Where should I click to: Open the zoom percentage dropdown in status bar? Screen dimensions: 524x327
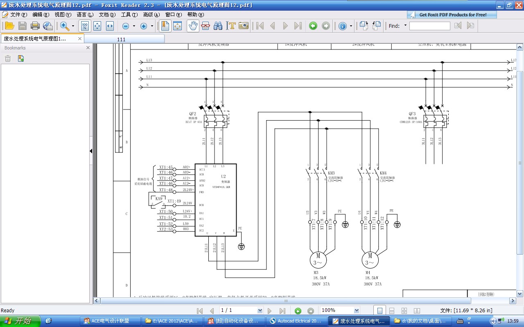point(356,311)
